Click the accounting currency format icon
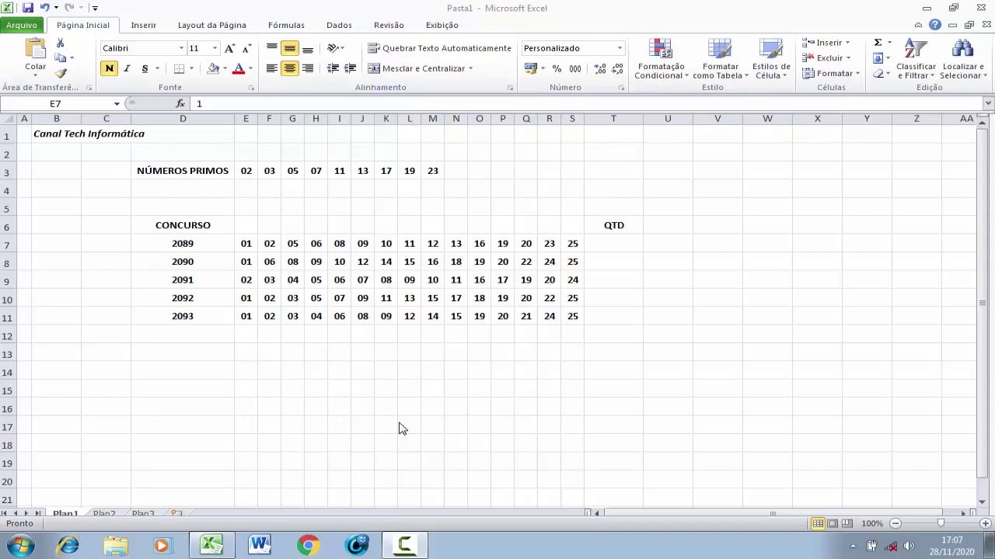Screen dimensions: 995x559 coord(531,68)
